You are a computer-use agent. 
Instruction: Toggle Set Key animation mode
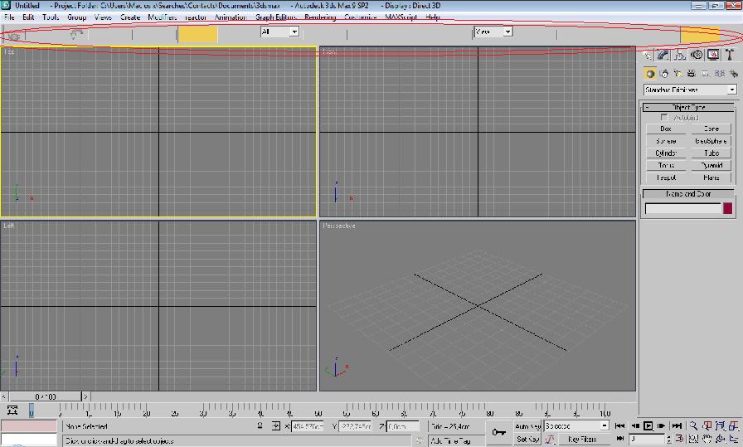click(x=528, y=439)
